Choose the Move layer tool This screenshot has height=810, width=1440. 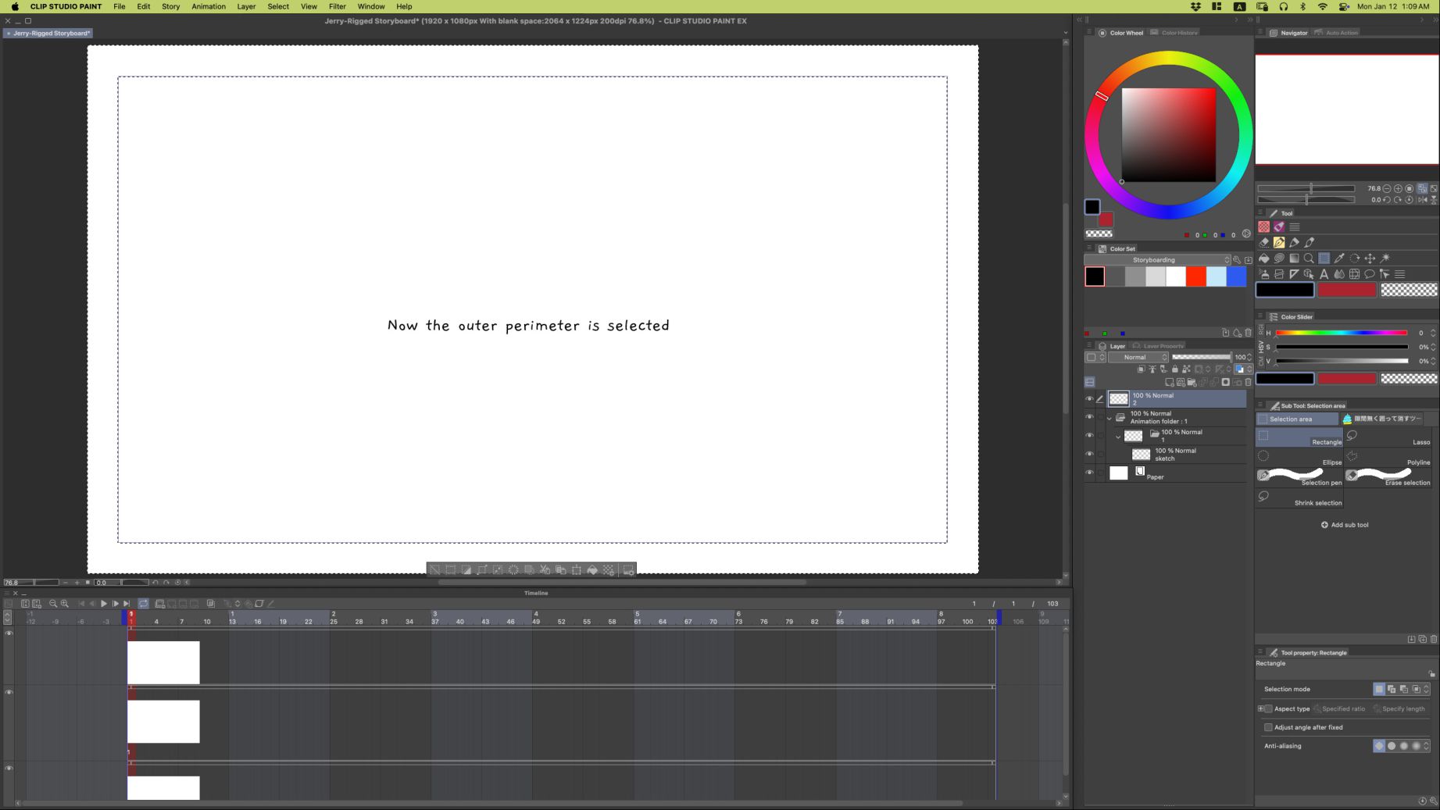[1370, 259]
